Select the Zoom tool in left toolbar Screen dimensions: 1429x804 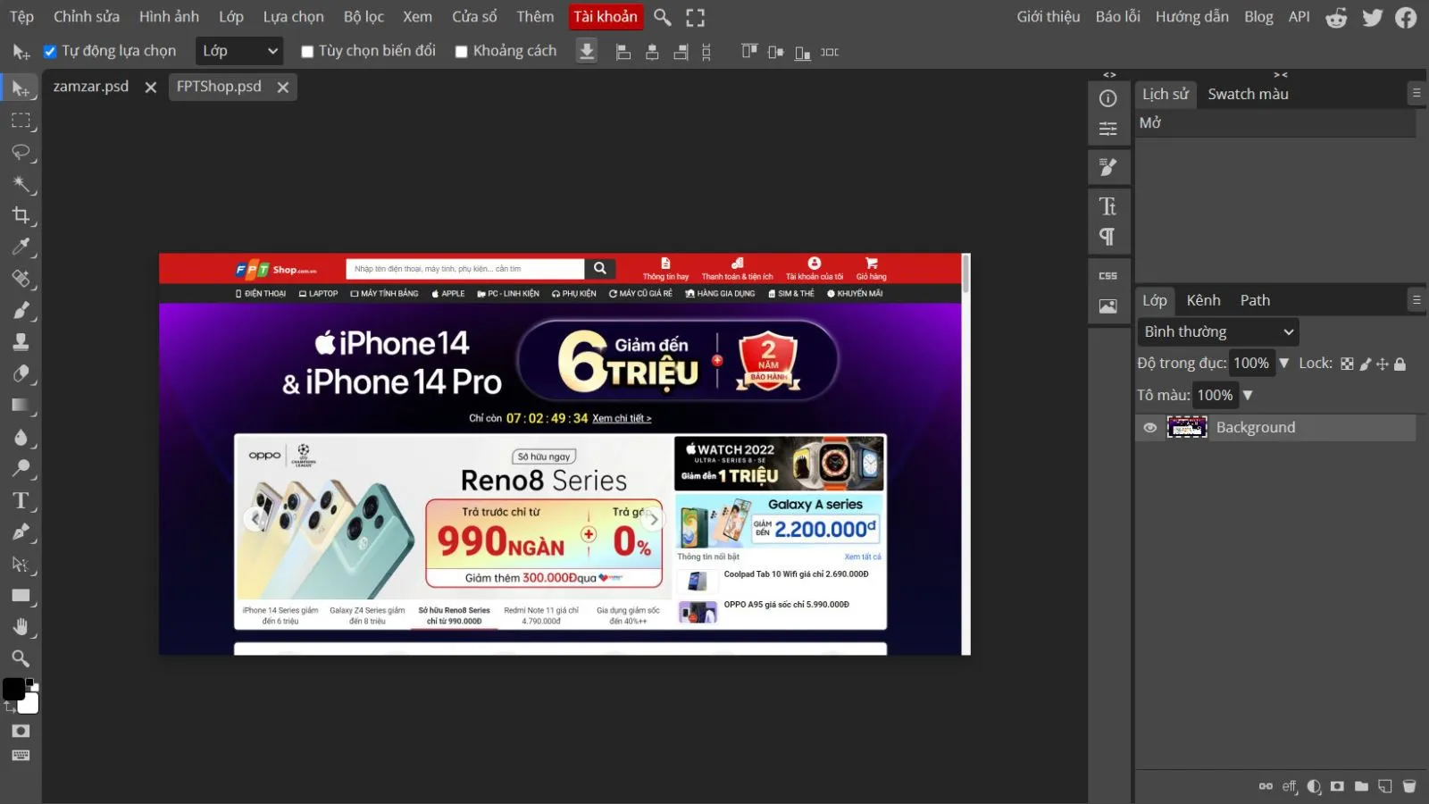[21, 658]
